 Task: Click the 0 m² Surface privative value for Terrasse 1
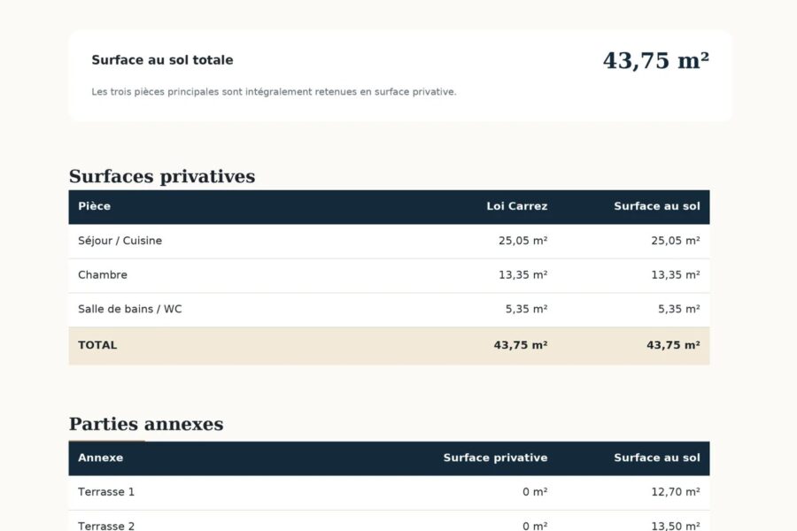click(x=535, y=492)
